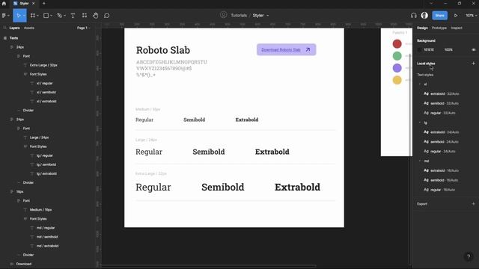This screenshot has width=479, height=269.
Task: Open a new tab with plus icon
Action: (44, 3)
